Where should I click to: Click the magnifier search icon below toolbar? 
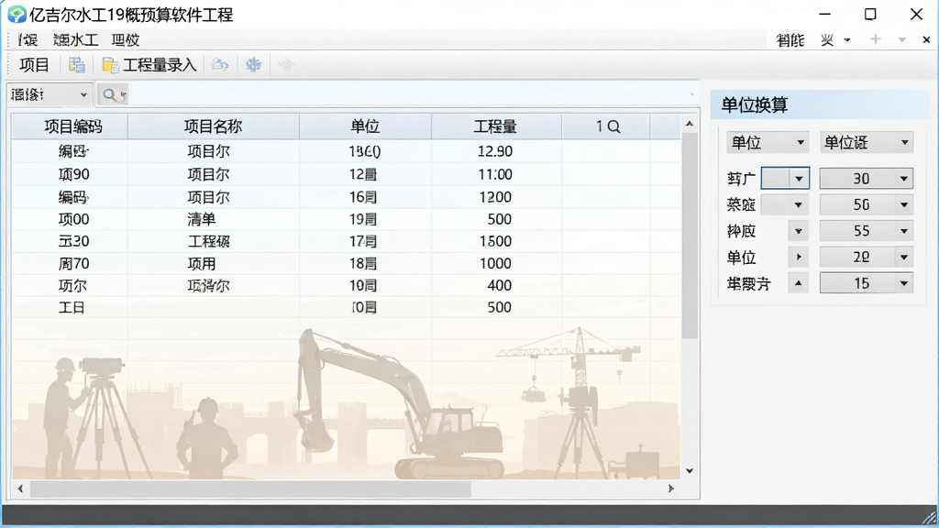click(x=109, y=94)
